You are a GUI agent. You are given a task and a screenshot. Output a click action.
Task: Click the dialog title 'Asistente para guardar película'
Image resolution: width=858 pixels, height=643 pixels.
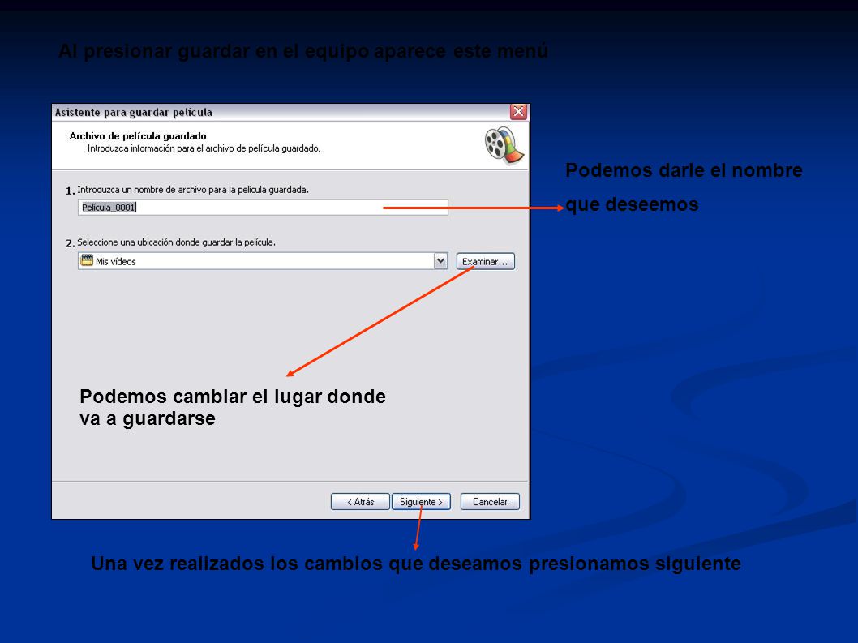coord(134,112)
